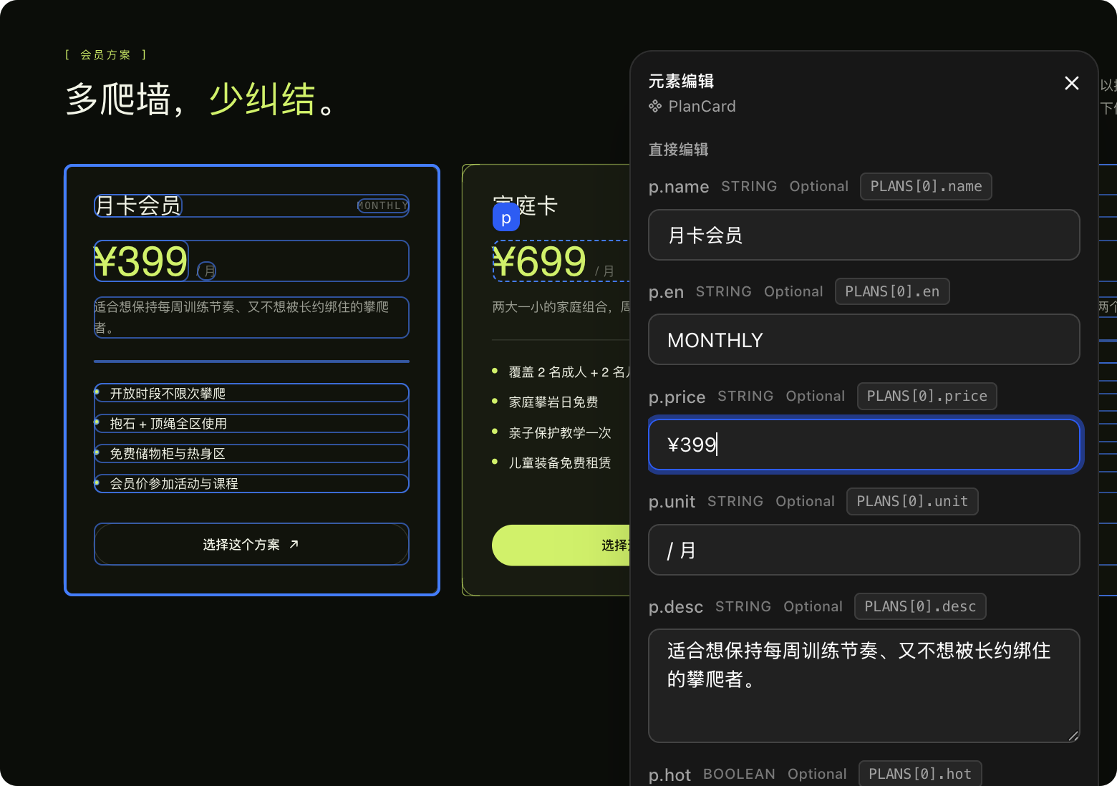1117x786 pixels.
Task: Click the p.desc description textarea
Action: click(x=864, y=686)
